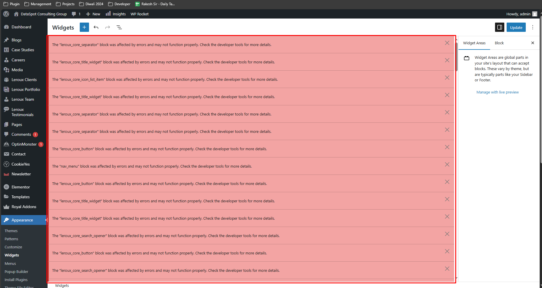Open Leroux Clients menu
This screenshot has height=288, width=542.
(x=24, y=80)
